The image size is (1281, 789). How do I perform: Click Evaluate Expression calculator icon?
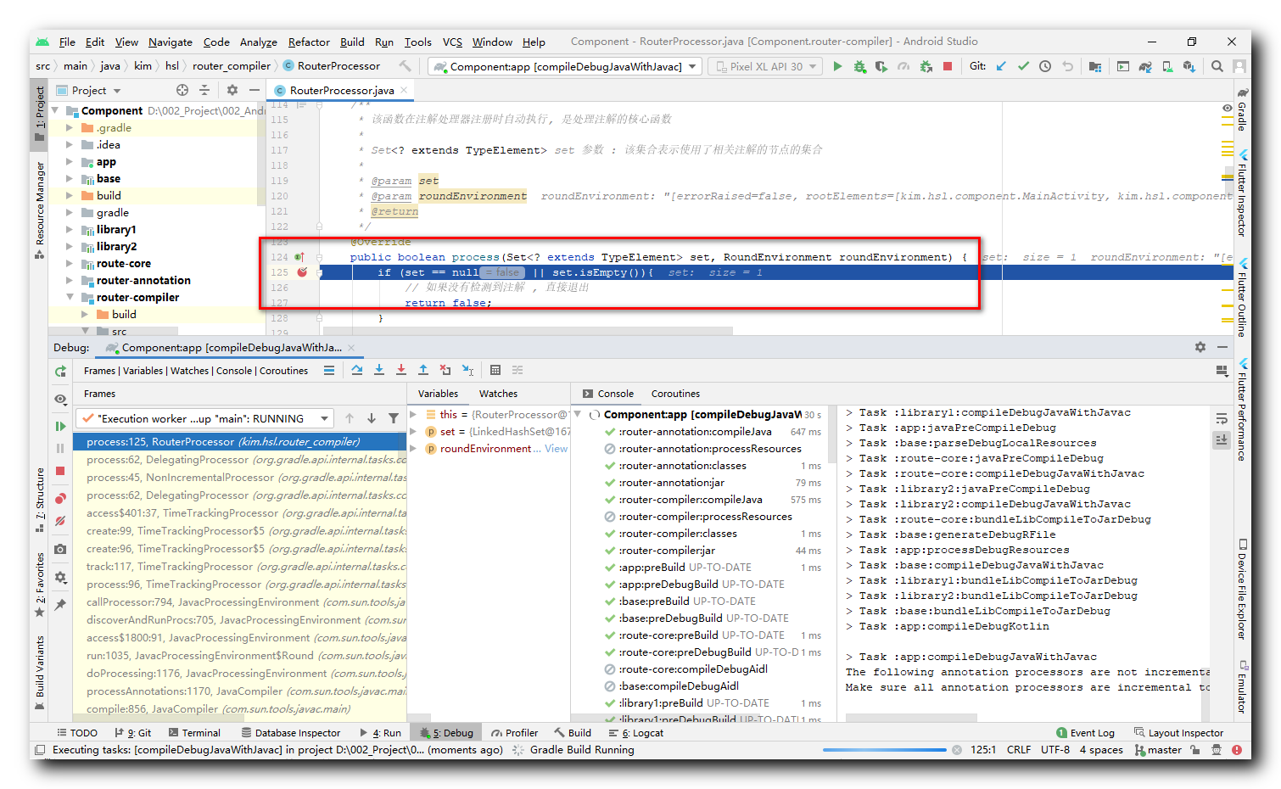click(x=495, y=371)
